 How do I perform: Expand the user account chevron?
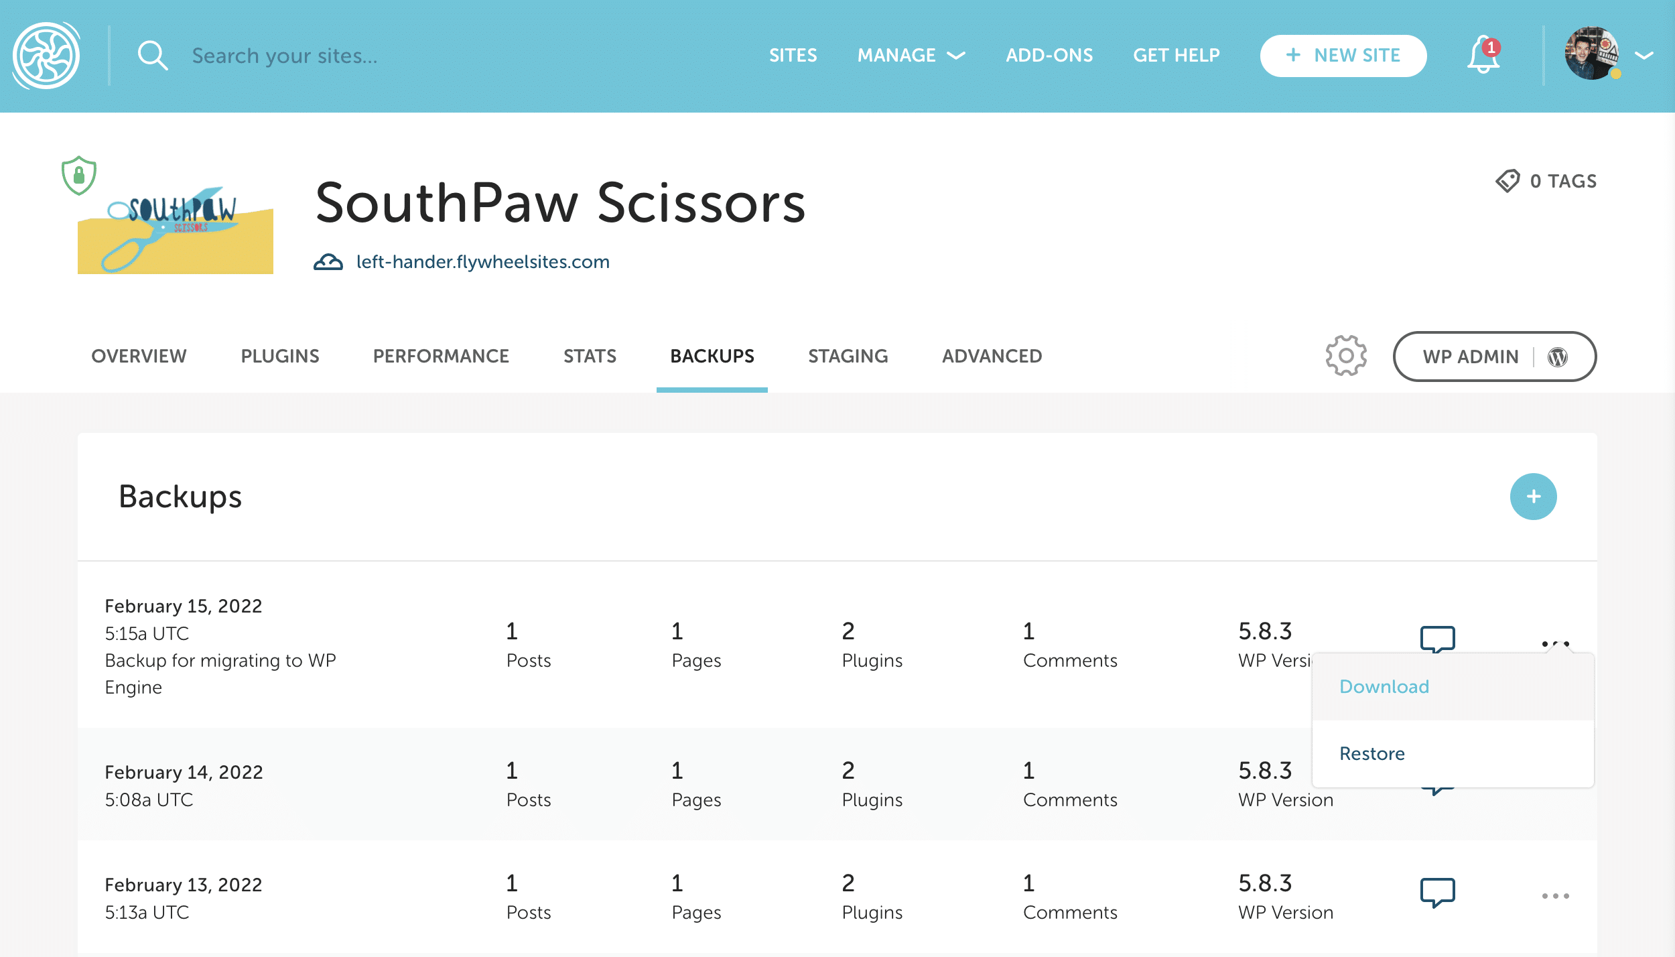(x=1644, y=56)
